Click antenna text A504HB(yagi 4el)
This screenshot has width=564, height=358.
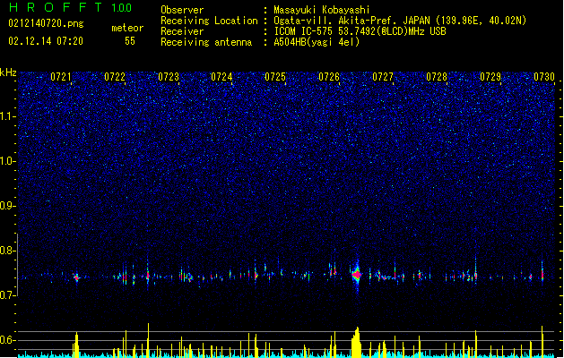click(x=317, y=42)
